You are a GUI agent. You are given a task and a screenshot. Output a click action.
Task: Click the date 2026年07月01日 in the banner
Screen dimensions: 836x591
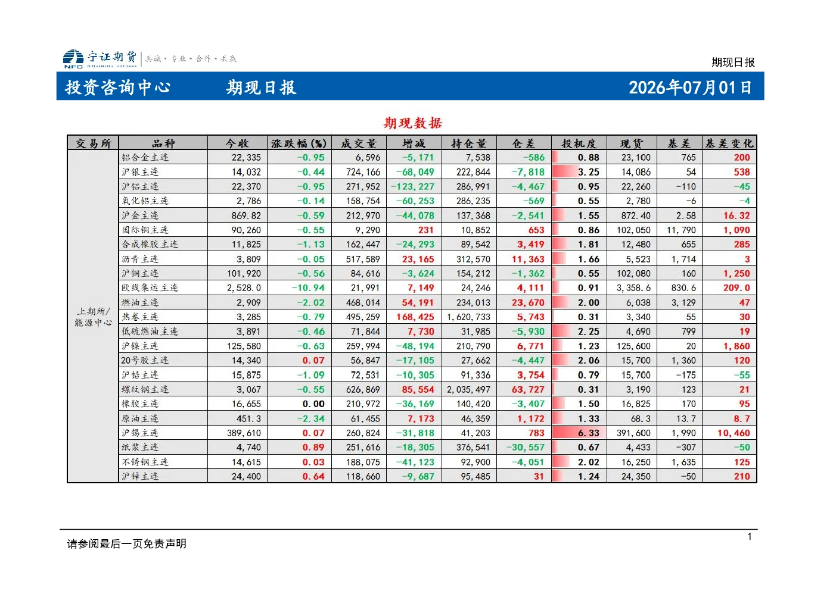pos(690,87)
